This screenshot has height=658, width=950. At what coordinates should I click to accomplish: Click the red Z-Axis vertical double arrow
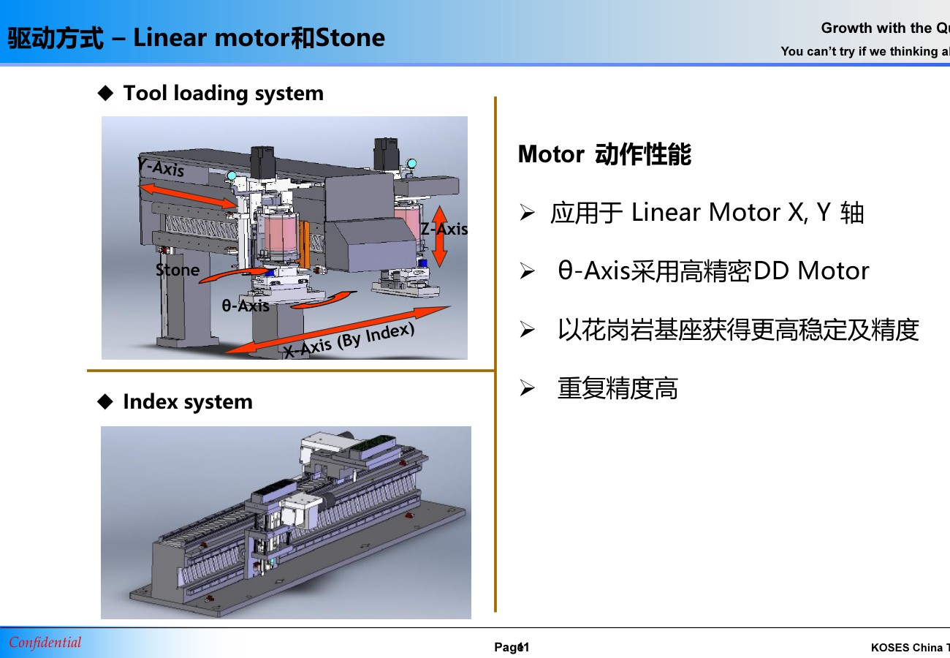point(439,236)
